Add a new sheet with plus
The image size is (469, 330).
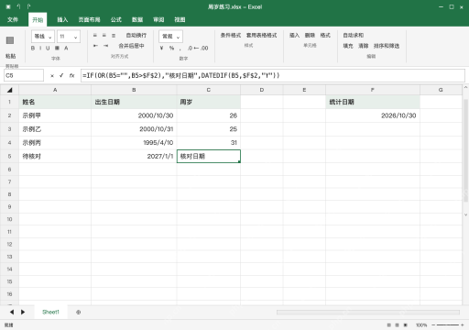(x=79, y=312)
